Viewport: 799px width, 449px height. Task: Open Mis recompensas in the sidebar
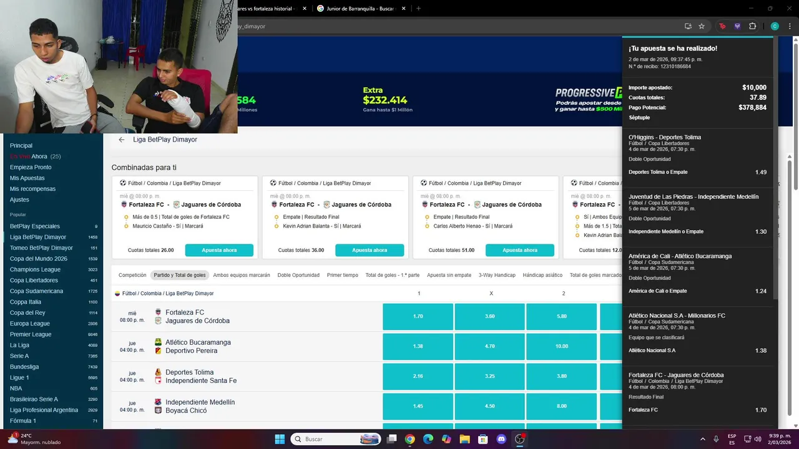(x=32, y=189)
